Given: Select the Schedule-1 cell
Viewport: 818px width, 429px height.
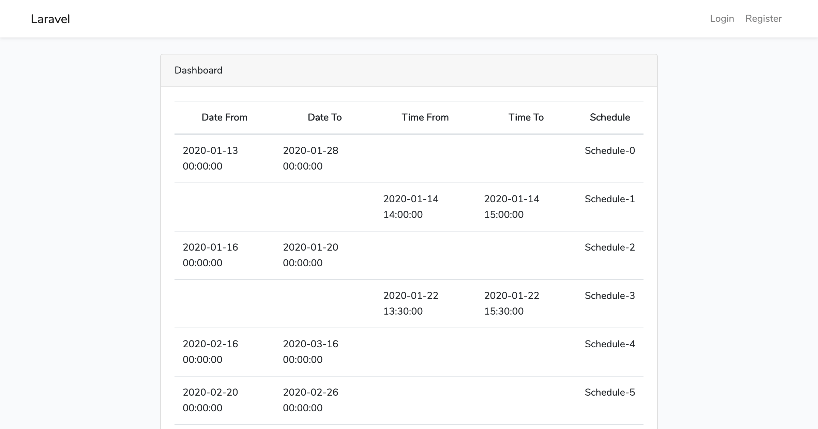Looking at the screenshot, I should (x=610, y=199).
